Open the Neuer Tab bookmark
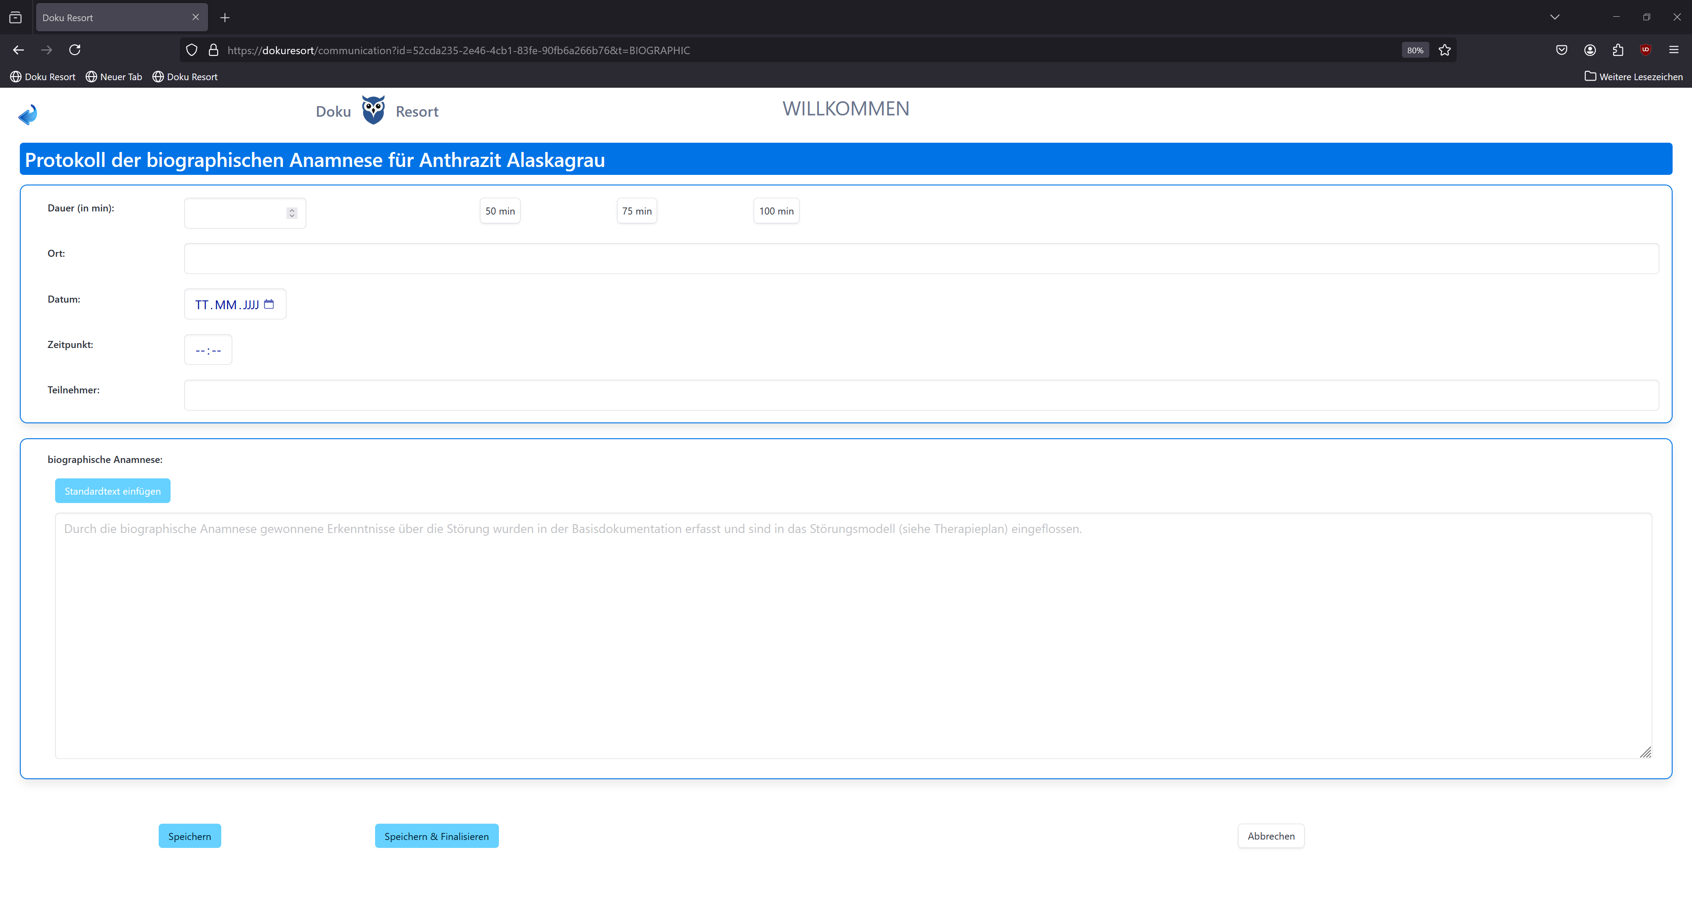 [114, 77]
